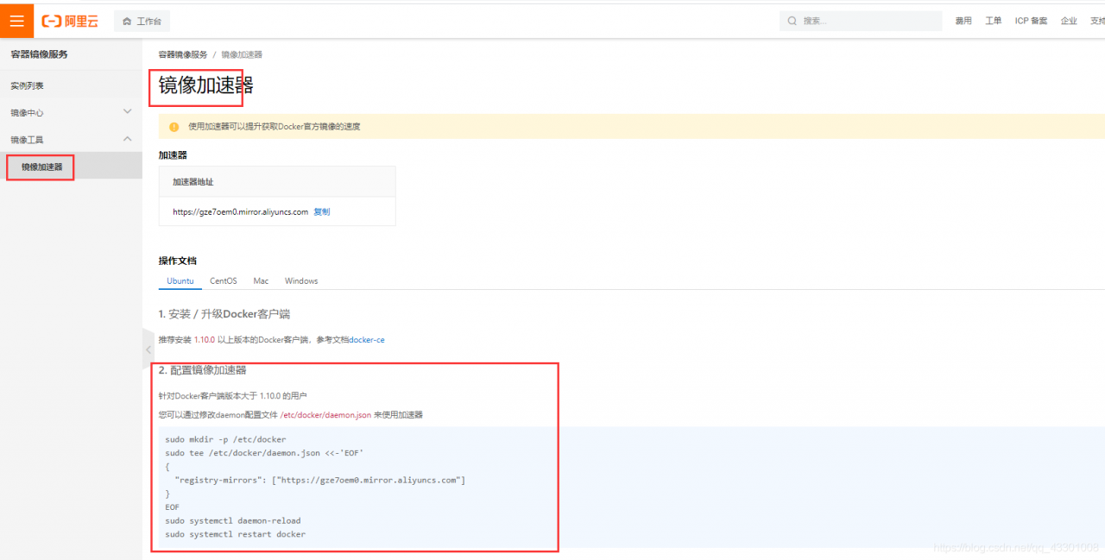
Task: Click the 操作文档 section heading
Action: (x=178, y=261)
